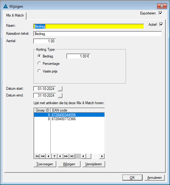The width and height of the screenshot is (170, 185).
Task: Jump to first record in article list
Action: tap(37, 156)
